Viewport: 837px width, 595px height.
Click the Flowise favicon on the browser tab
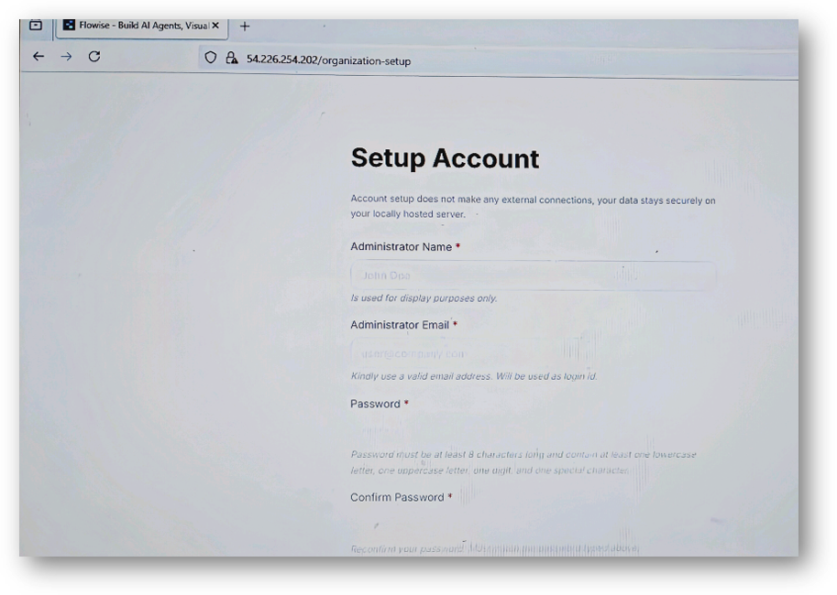(71, 27)
